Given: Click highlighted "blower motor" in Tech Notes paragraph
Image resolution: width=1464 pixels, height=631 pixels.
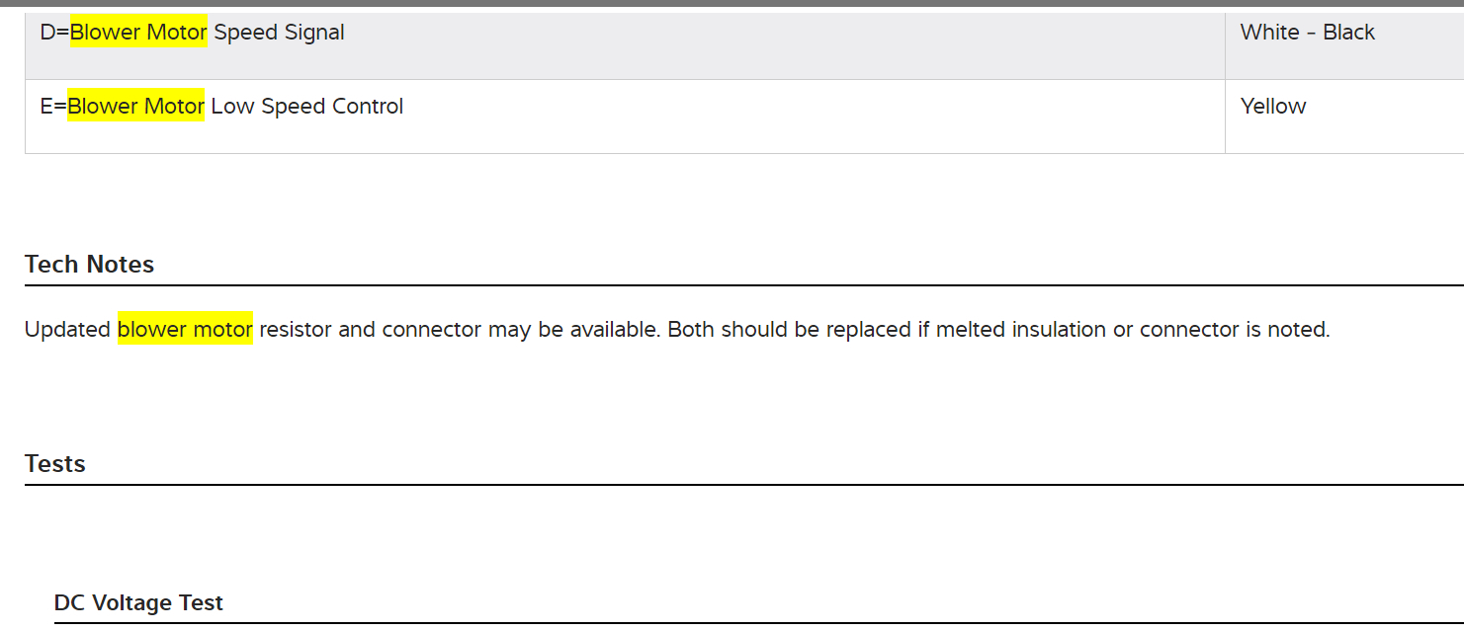Looking at the screenshot, I should (185, 330).
